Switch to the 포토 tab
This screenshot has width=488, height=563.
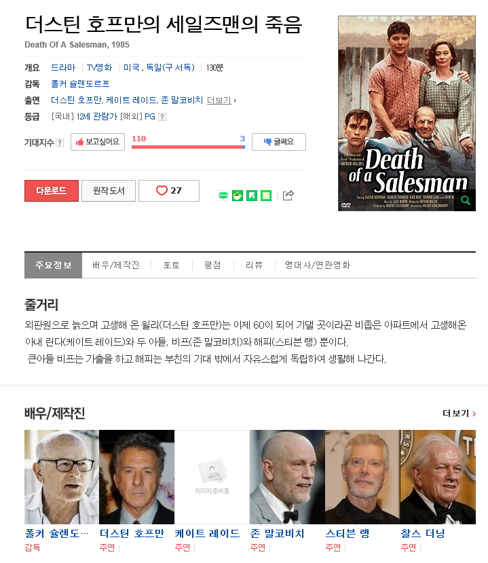click(172, 266)
